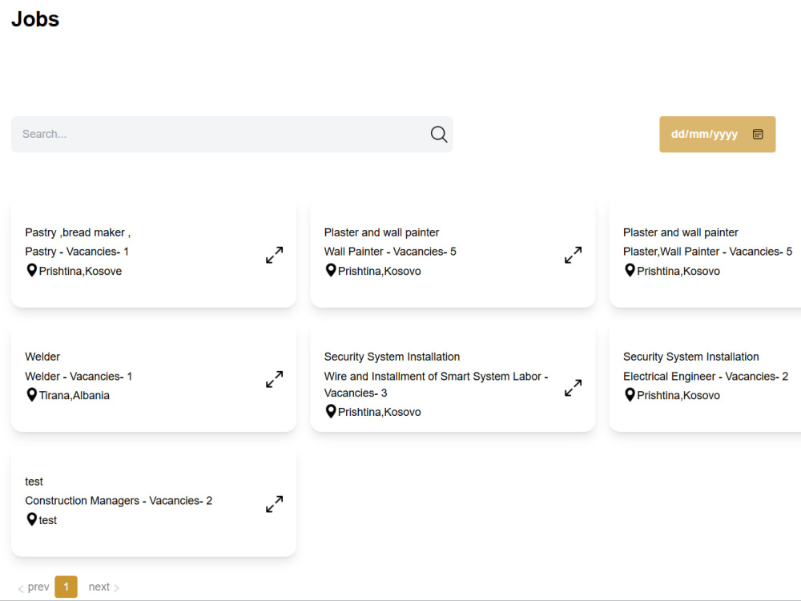Click 'Plaster,Wall Painter - Vacancies- 5' text
The image size is (801, 601).
(x=707, y=252)
